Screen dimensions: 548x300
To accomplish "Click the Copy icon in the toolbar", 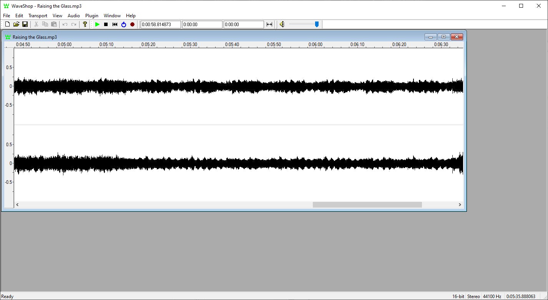I will pyautogui.click(x=45, y=25).
